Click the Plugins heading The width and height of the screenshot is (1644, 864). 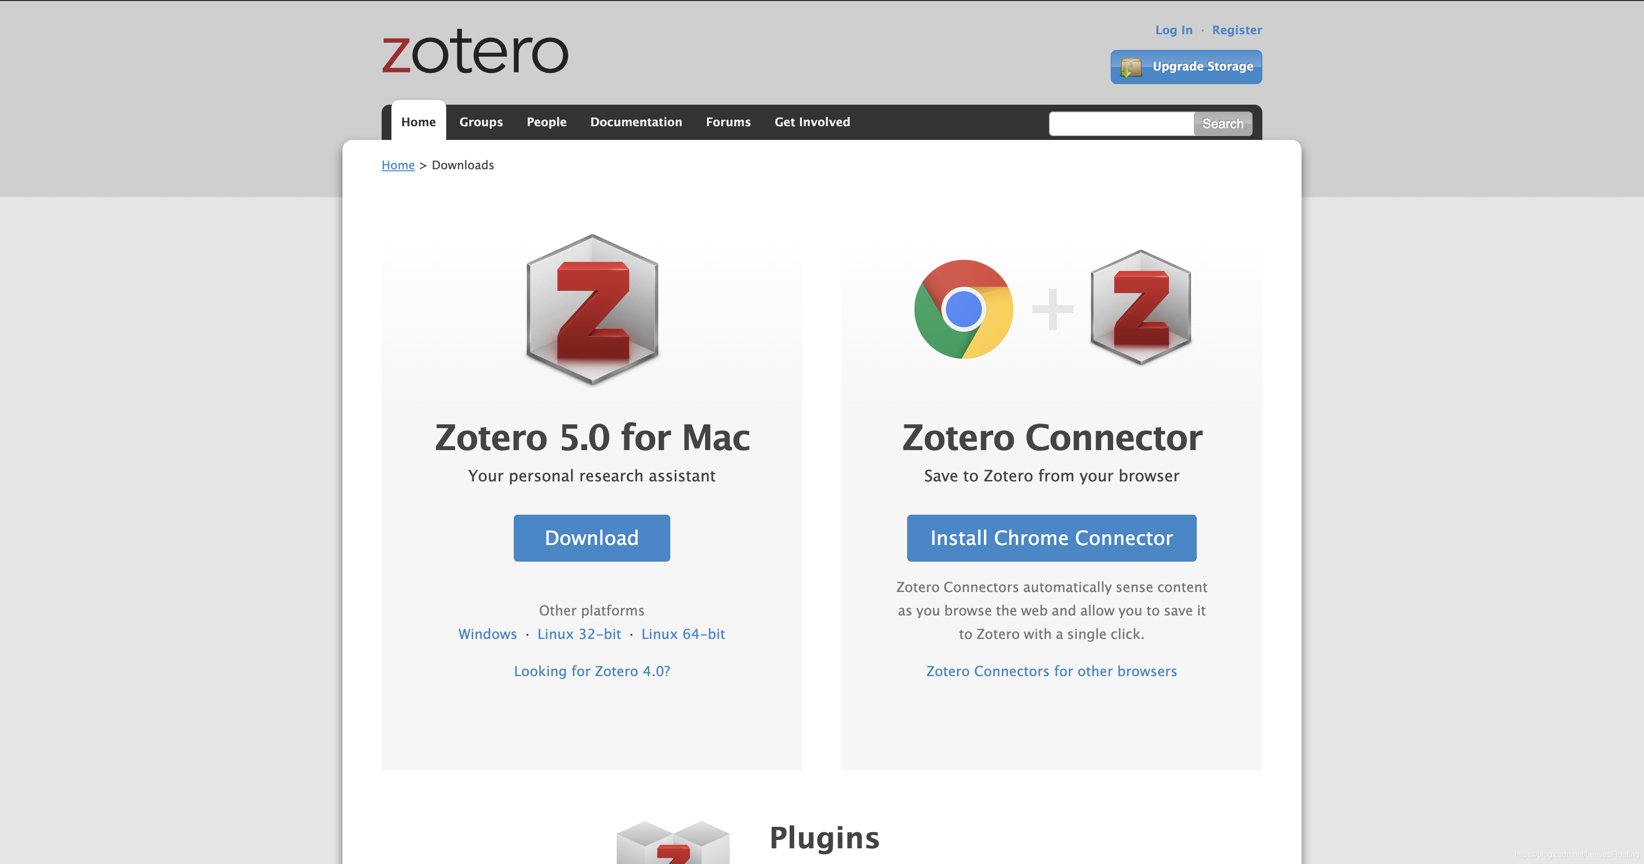pyautogui.click(x=824, y=839)
